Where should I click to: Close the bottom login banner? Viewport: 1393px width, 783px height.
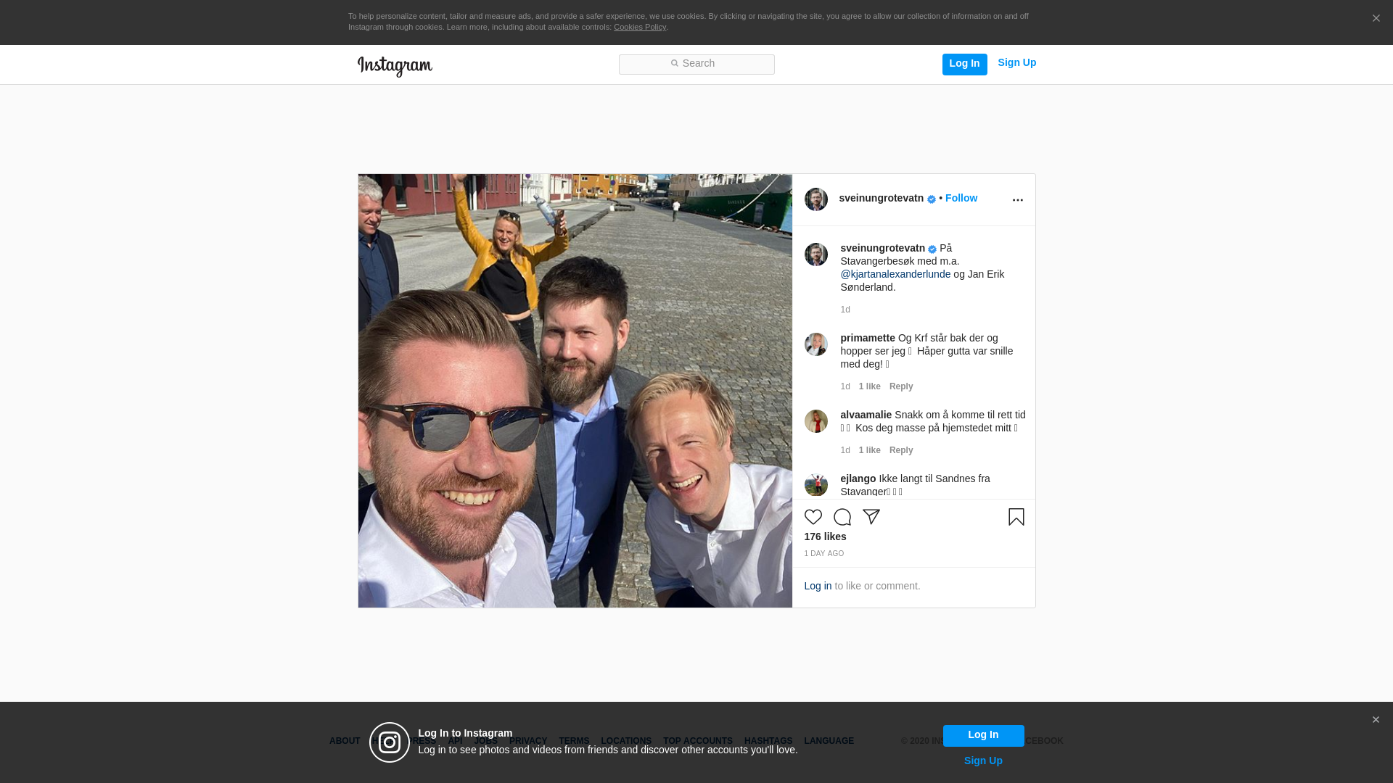pos(1376,720)
